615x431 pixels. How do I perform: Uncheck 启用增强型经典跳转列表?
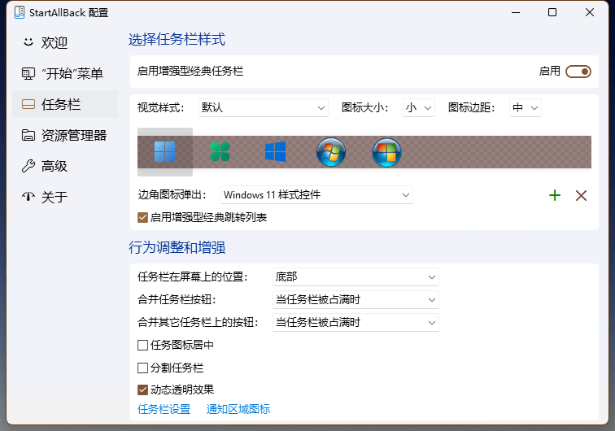[x=143, y=217]
